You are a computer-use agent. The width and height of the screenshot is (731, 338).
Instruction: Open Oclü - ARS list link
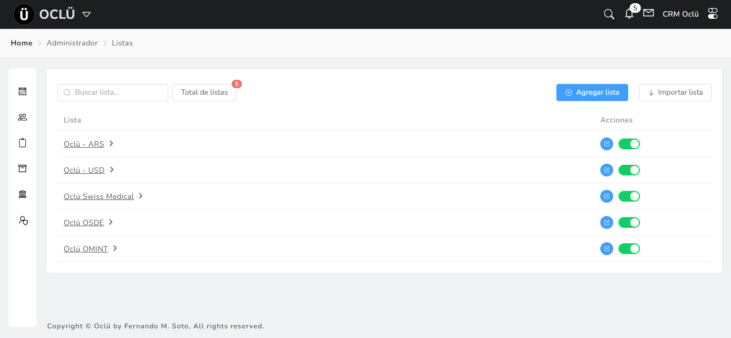(84, 144)
